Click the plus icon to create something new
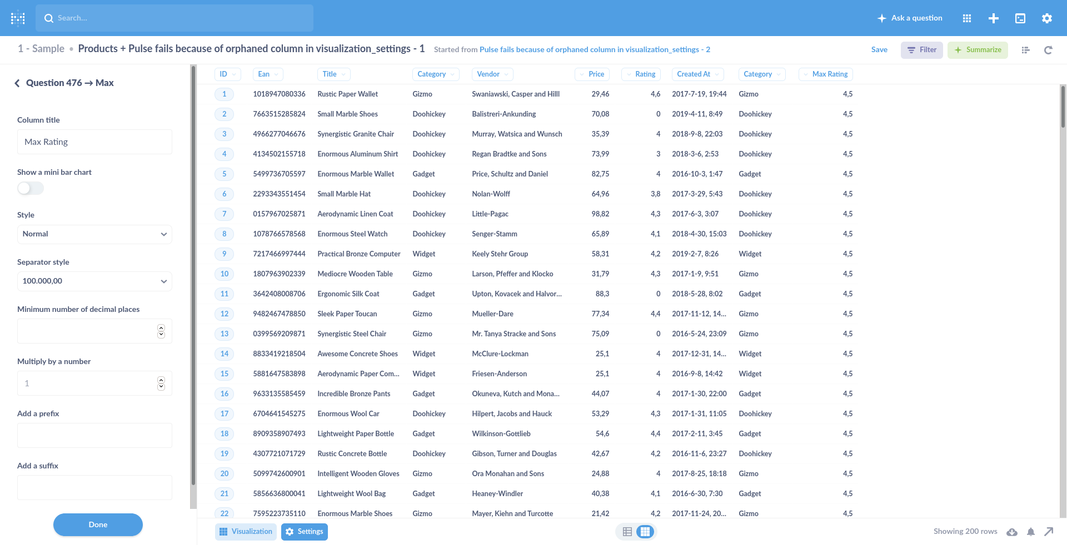The image size is (1067, 545). click(x=994, y=18)
